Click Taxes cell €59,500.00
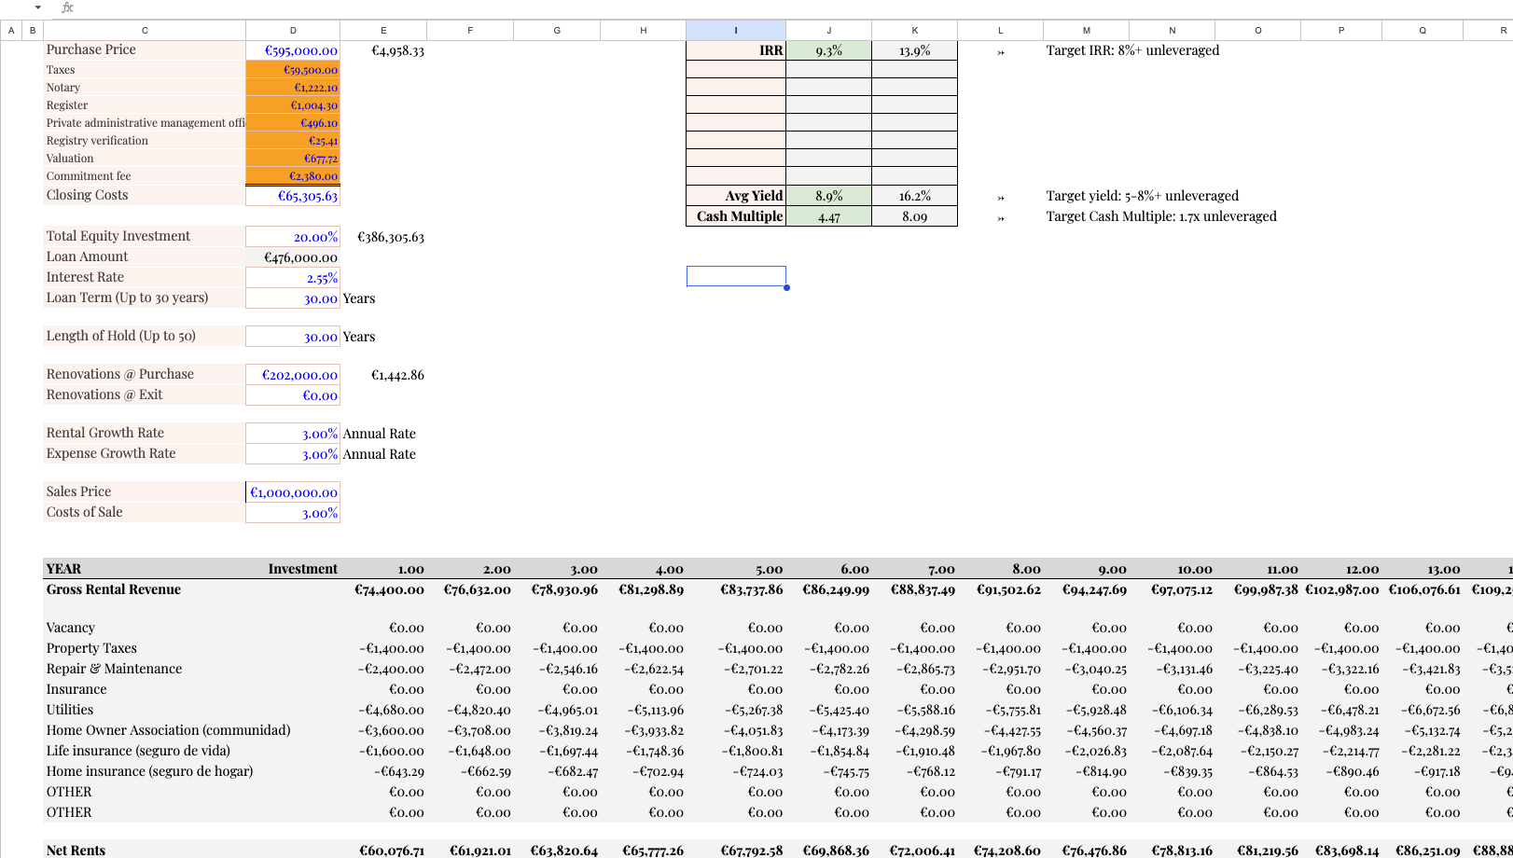Image resolution: width=1513 pixels, height=858 pixels. (293, 70)
